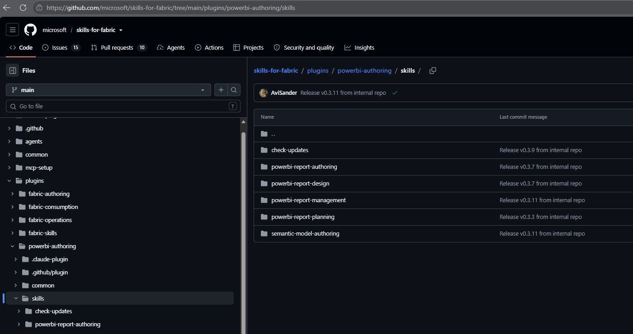Viewport: 633px width, 334px height.
Task: Click the Go to file search field
Action: 123,106
